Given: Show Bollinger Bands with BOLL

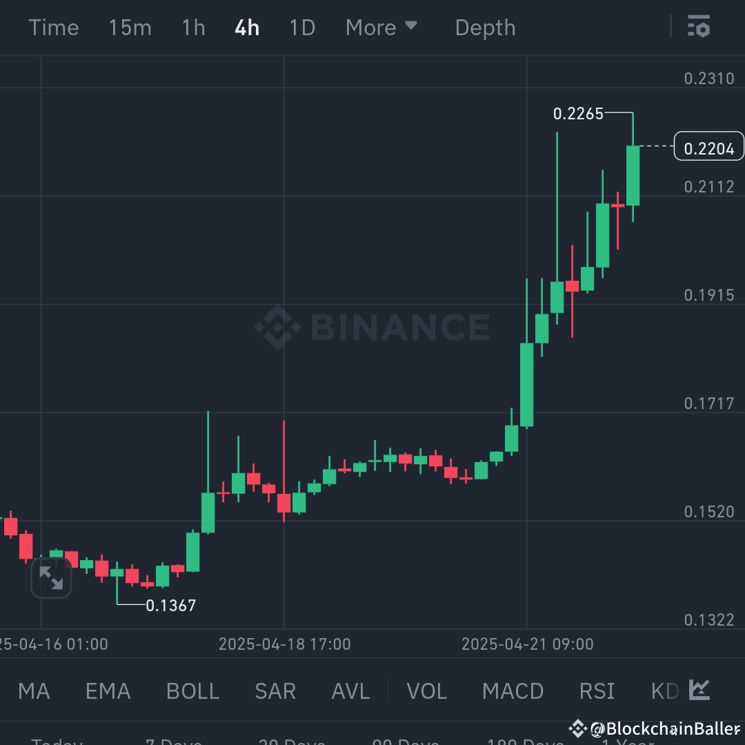Looking at the screenshot, I should tap(192, 691).
